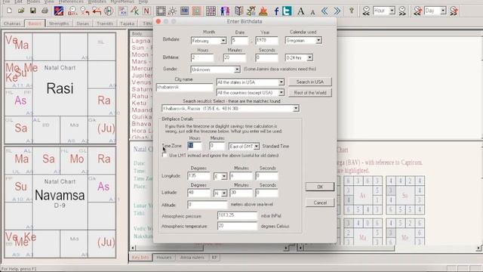
Task: Click Cancel in Enter Birthdata dialog
Action: (x=320, y=203)
